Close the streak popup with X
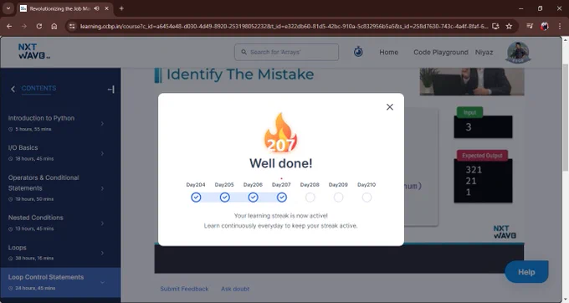This screenshot has width=569, height=303. click(390, 107)
